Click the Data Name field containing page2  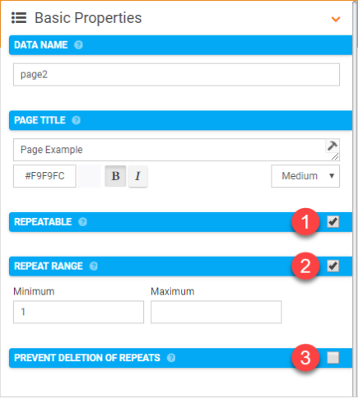click(176, 75)
